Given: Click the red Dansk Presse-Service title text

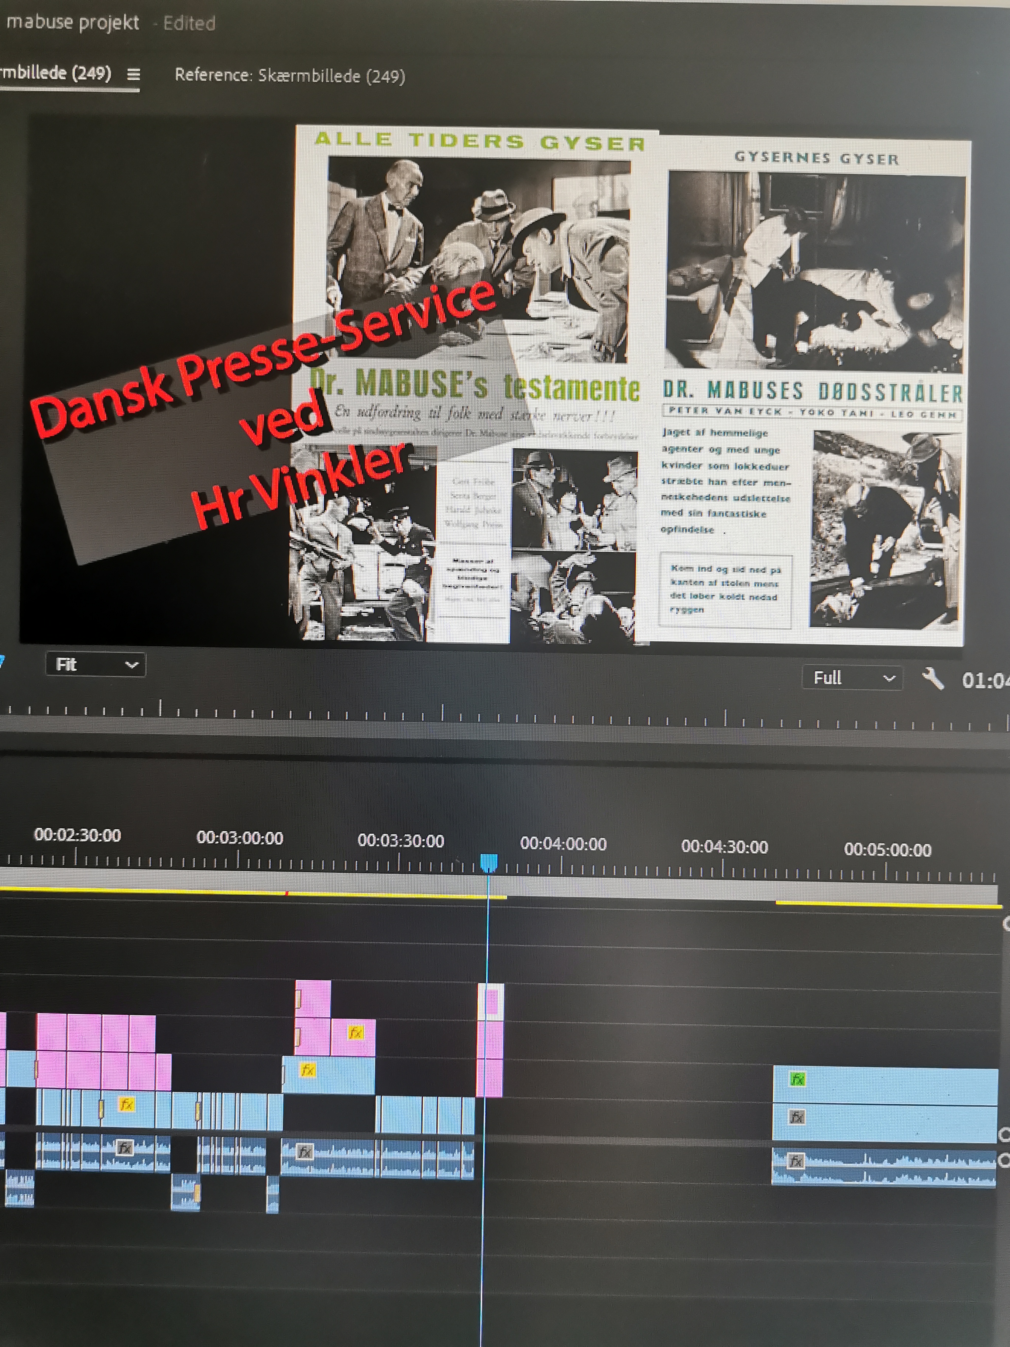Looking at the screenshot, I should point(262,360).
